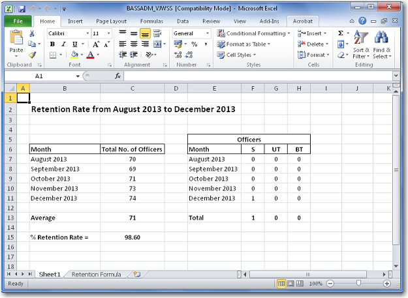Switch to Page Layout view in status bar
This screenshot has width=408, height=298.
291,284
